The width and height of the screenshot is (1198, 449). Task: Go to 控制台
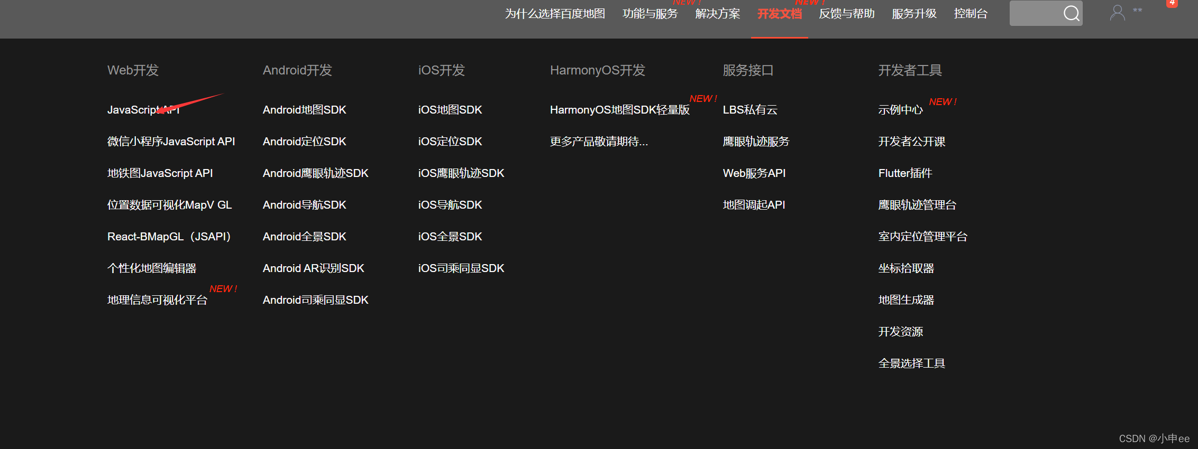pyautogui.click(x=970, y=14)
